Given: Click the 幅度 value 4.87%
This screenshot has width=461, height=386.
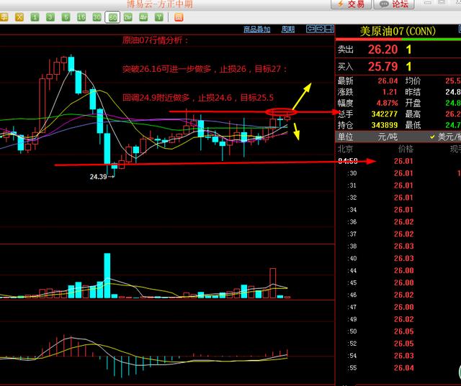Looking at the screenshot, I should pos(388,103).
